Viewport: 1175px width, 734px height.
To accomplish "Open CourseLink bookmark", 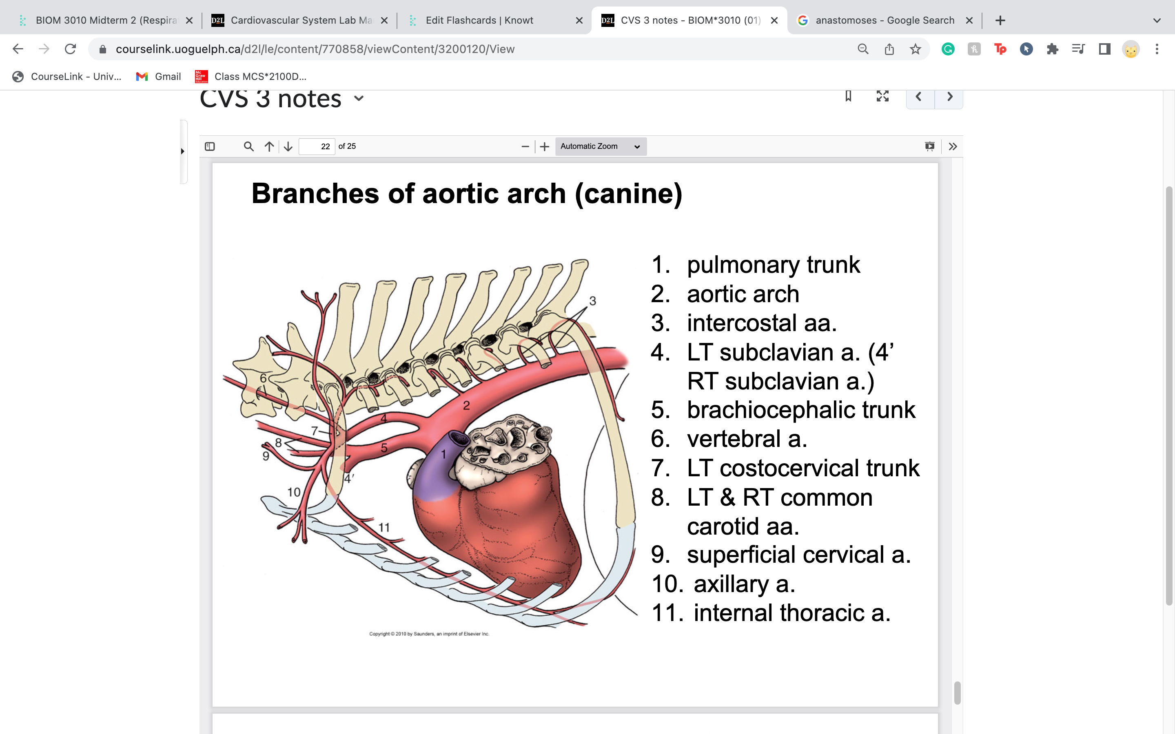I will (67, 76).
